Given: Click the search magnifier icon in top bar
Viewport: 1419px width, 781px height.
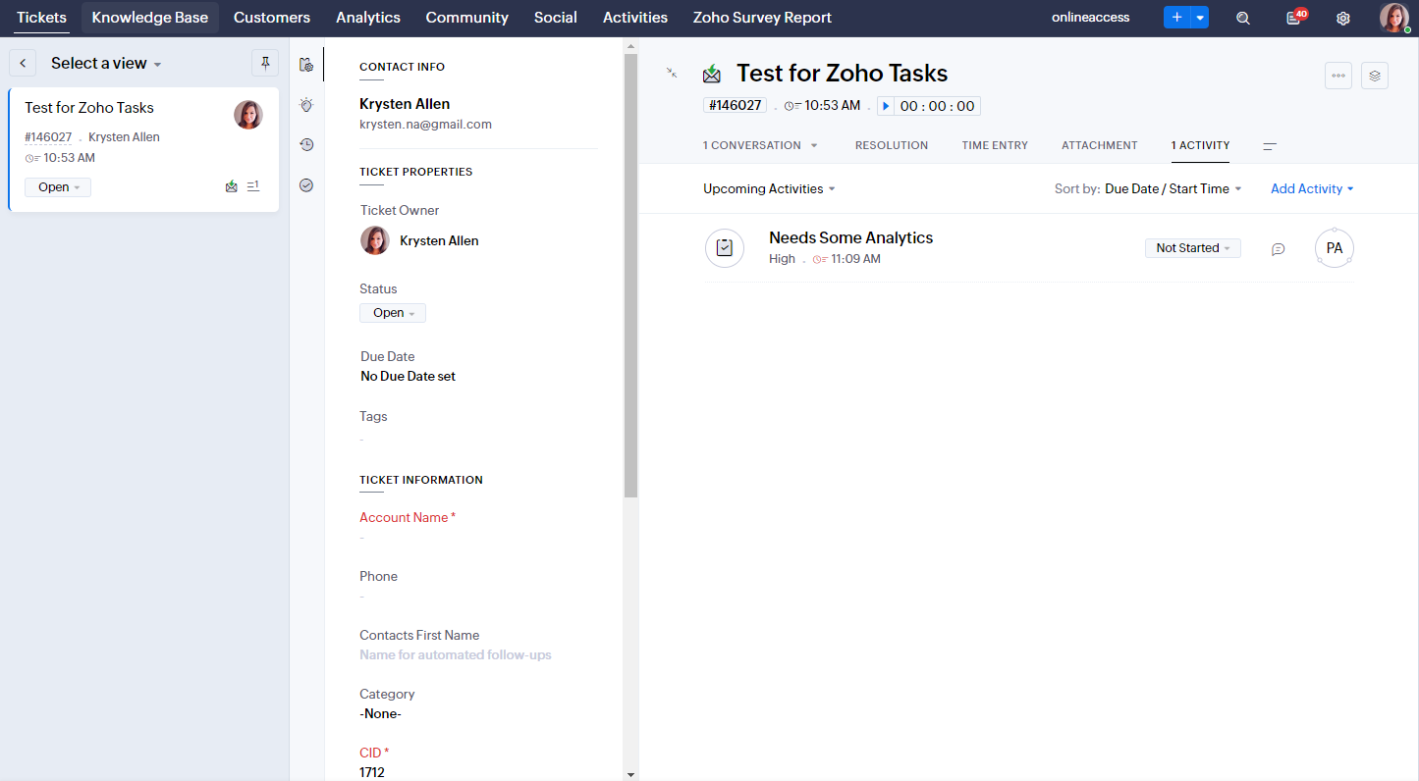Looking at the screenshot, I should [1243, 18].
